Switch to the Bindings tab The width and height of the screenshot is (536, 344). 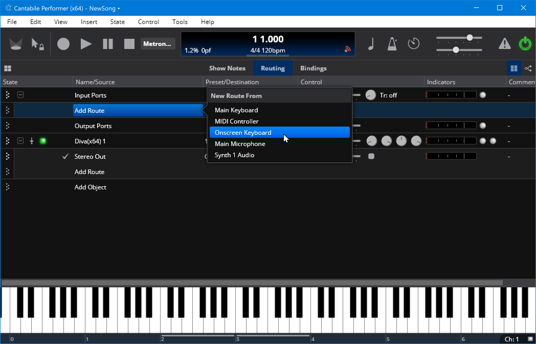tap(313, 68)
